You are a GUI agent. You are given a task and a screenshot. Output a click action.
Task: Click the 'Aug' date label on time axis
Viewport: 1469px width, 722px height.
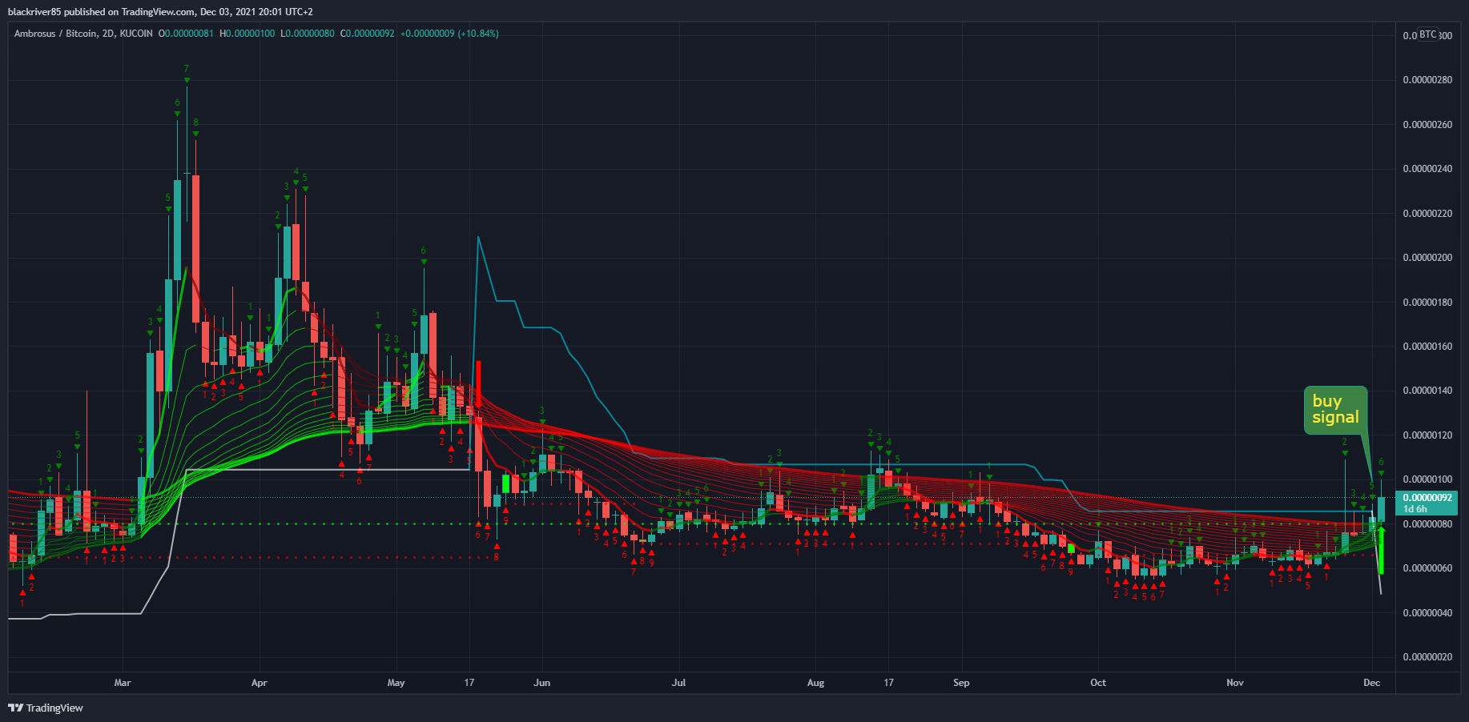815,683
